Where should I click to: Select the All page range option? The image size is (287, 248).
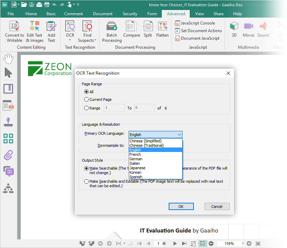86,92
